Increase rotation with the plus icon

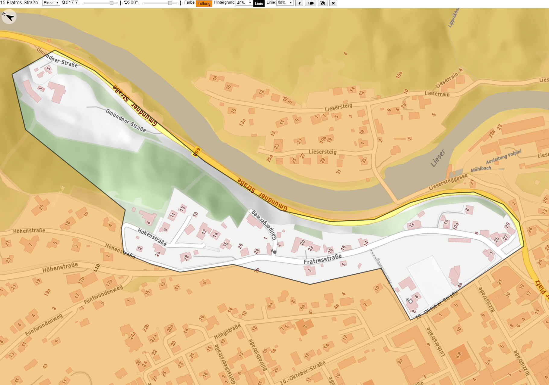[180, 3]
